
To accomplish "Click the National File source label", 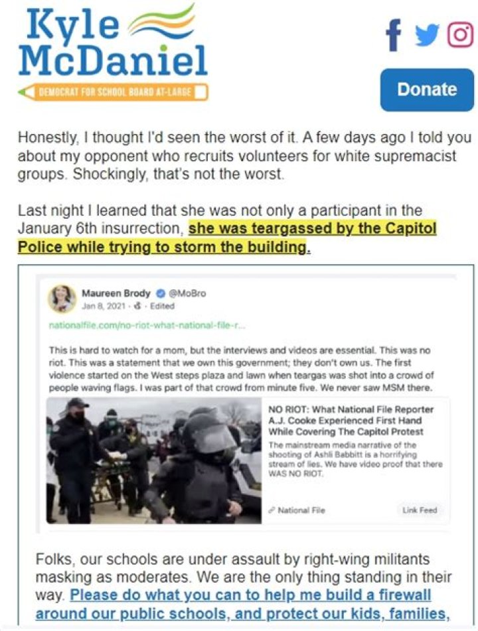I will pyautogui.click(x=297, y=510).
